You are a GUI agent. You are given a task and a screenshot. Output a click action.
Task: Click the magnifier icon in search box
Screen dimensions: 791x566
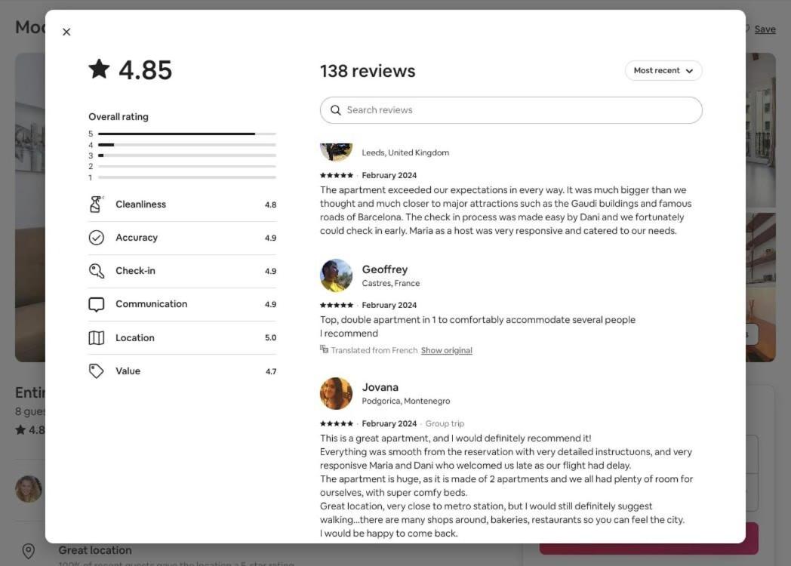pyautogui.click(x=335, y=110)
